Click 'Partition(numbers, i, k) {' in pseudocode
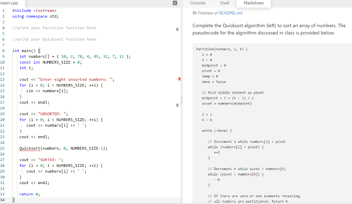This screenshot has height=204, width=352. tap(222, 49)
